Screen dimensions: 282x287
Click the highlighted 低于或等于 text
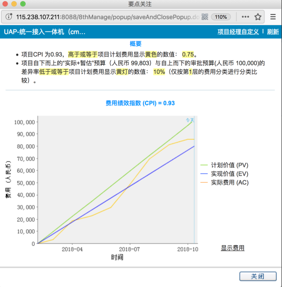point(54,72)
